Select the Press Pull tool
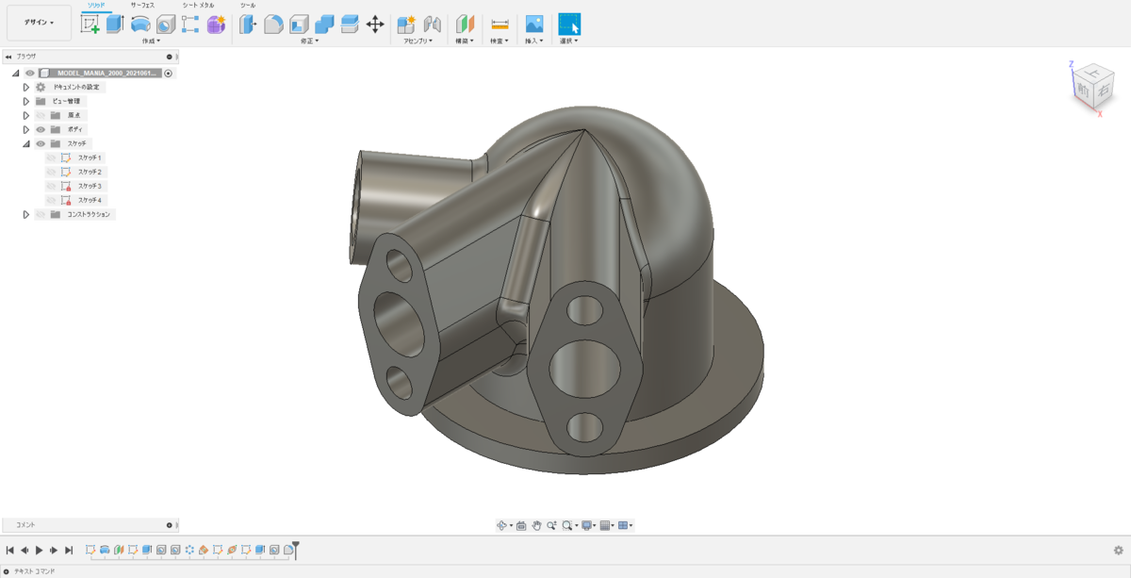This screenshot has width=1131, height=578. coord(248,25)
